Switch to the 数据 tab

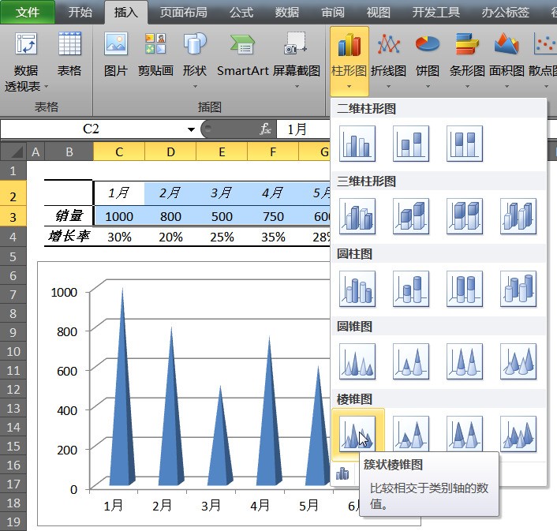(287, 13)
